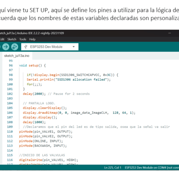Screen dimensions: 179x175
Task: Click the '//INICIO DE LAS VALVULAS' comment
Action: click(42, 155)
